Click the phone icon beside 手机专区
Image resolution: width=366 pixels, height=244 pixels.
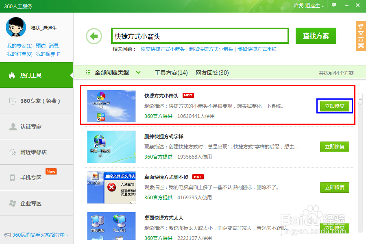12,178
